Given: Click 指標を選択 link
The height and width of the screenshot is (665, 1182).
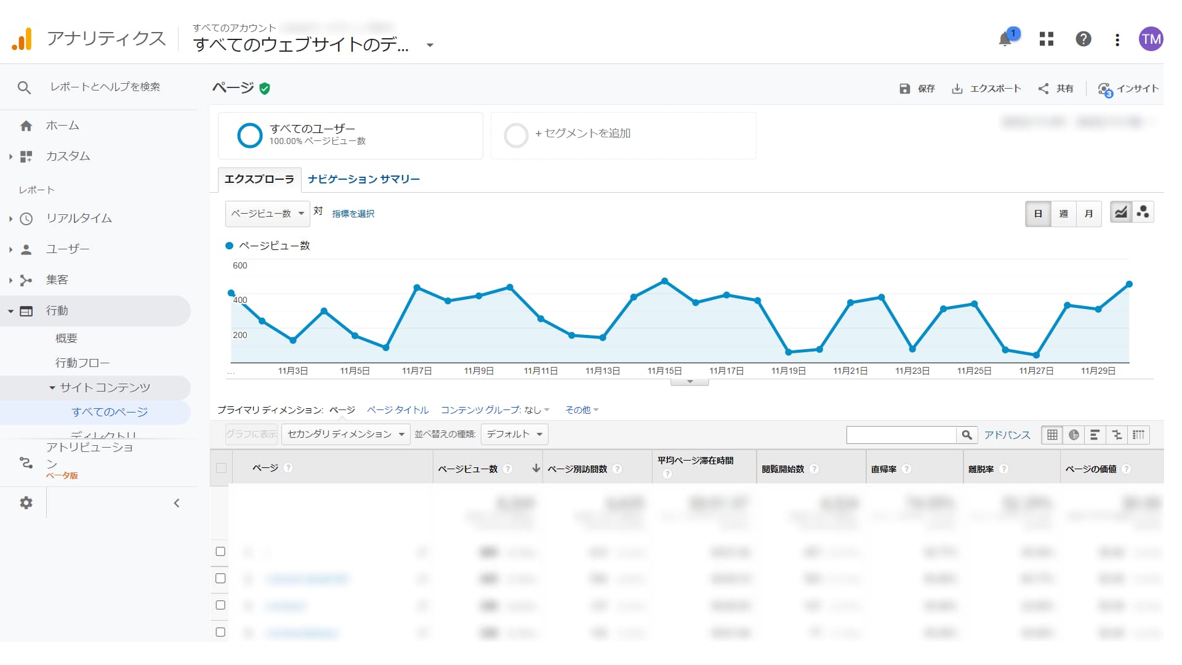Looking at the screenshot, I should click(353, 214).
